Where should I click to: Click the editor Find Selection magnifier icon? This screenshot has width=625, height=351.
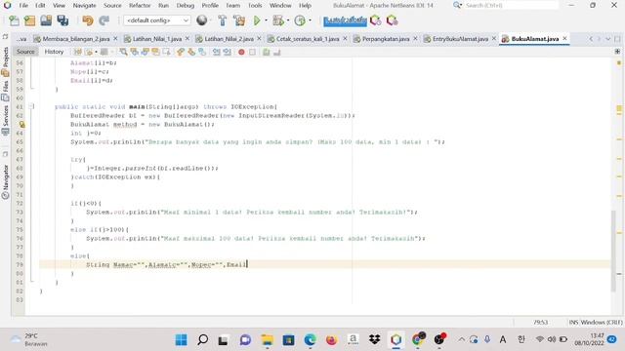[124, 52]
